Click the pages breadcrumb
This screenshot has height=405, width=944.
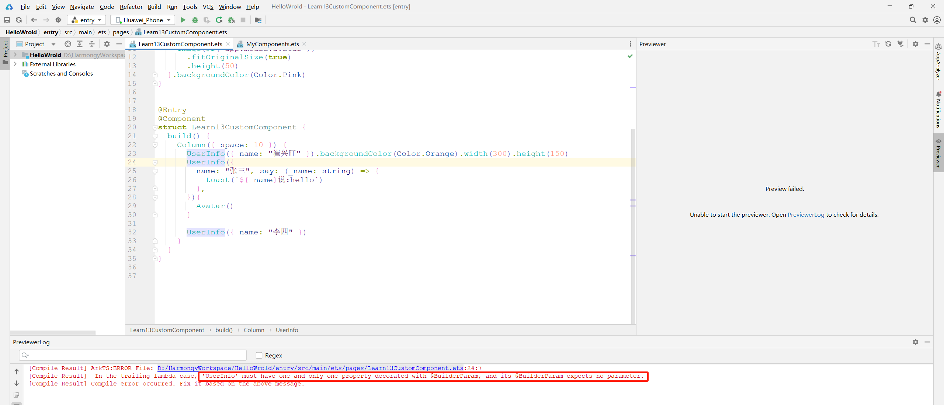point(121,32)
